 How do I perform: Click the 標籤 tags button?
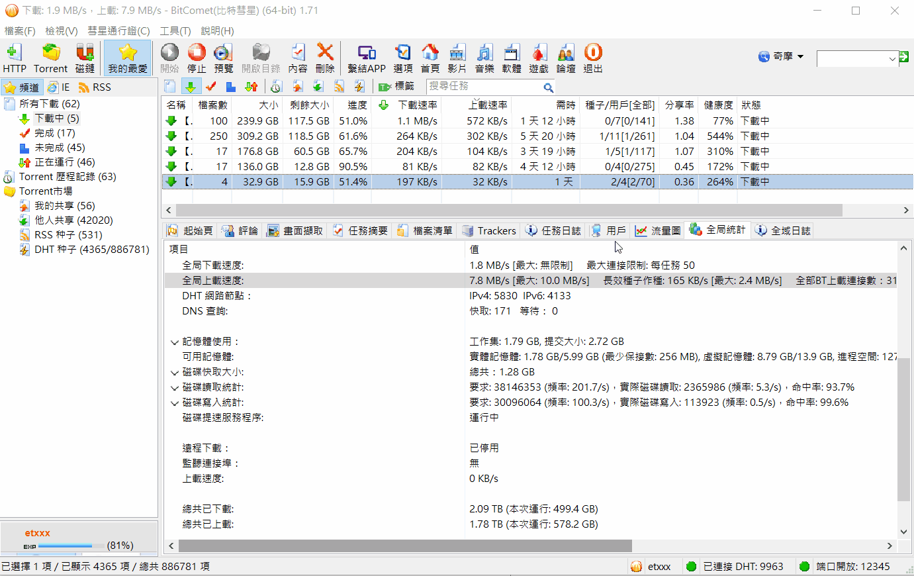pos(396,87)
